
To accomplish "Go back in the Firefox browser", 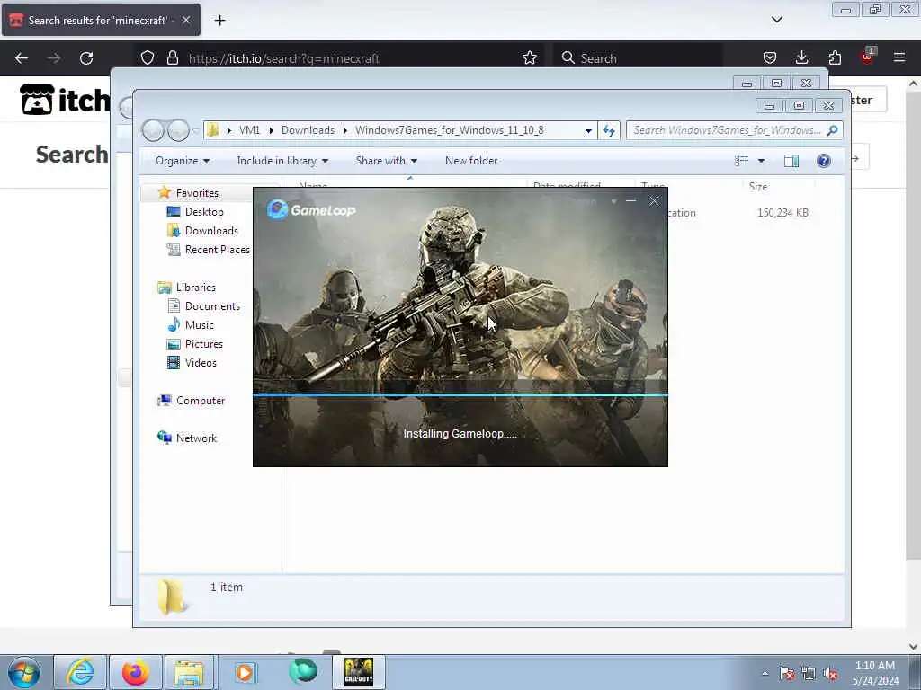I will [22, 58].
